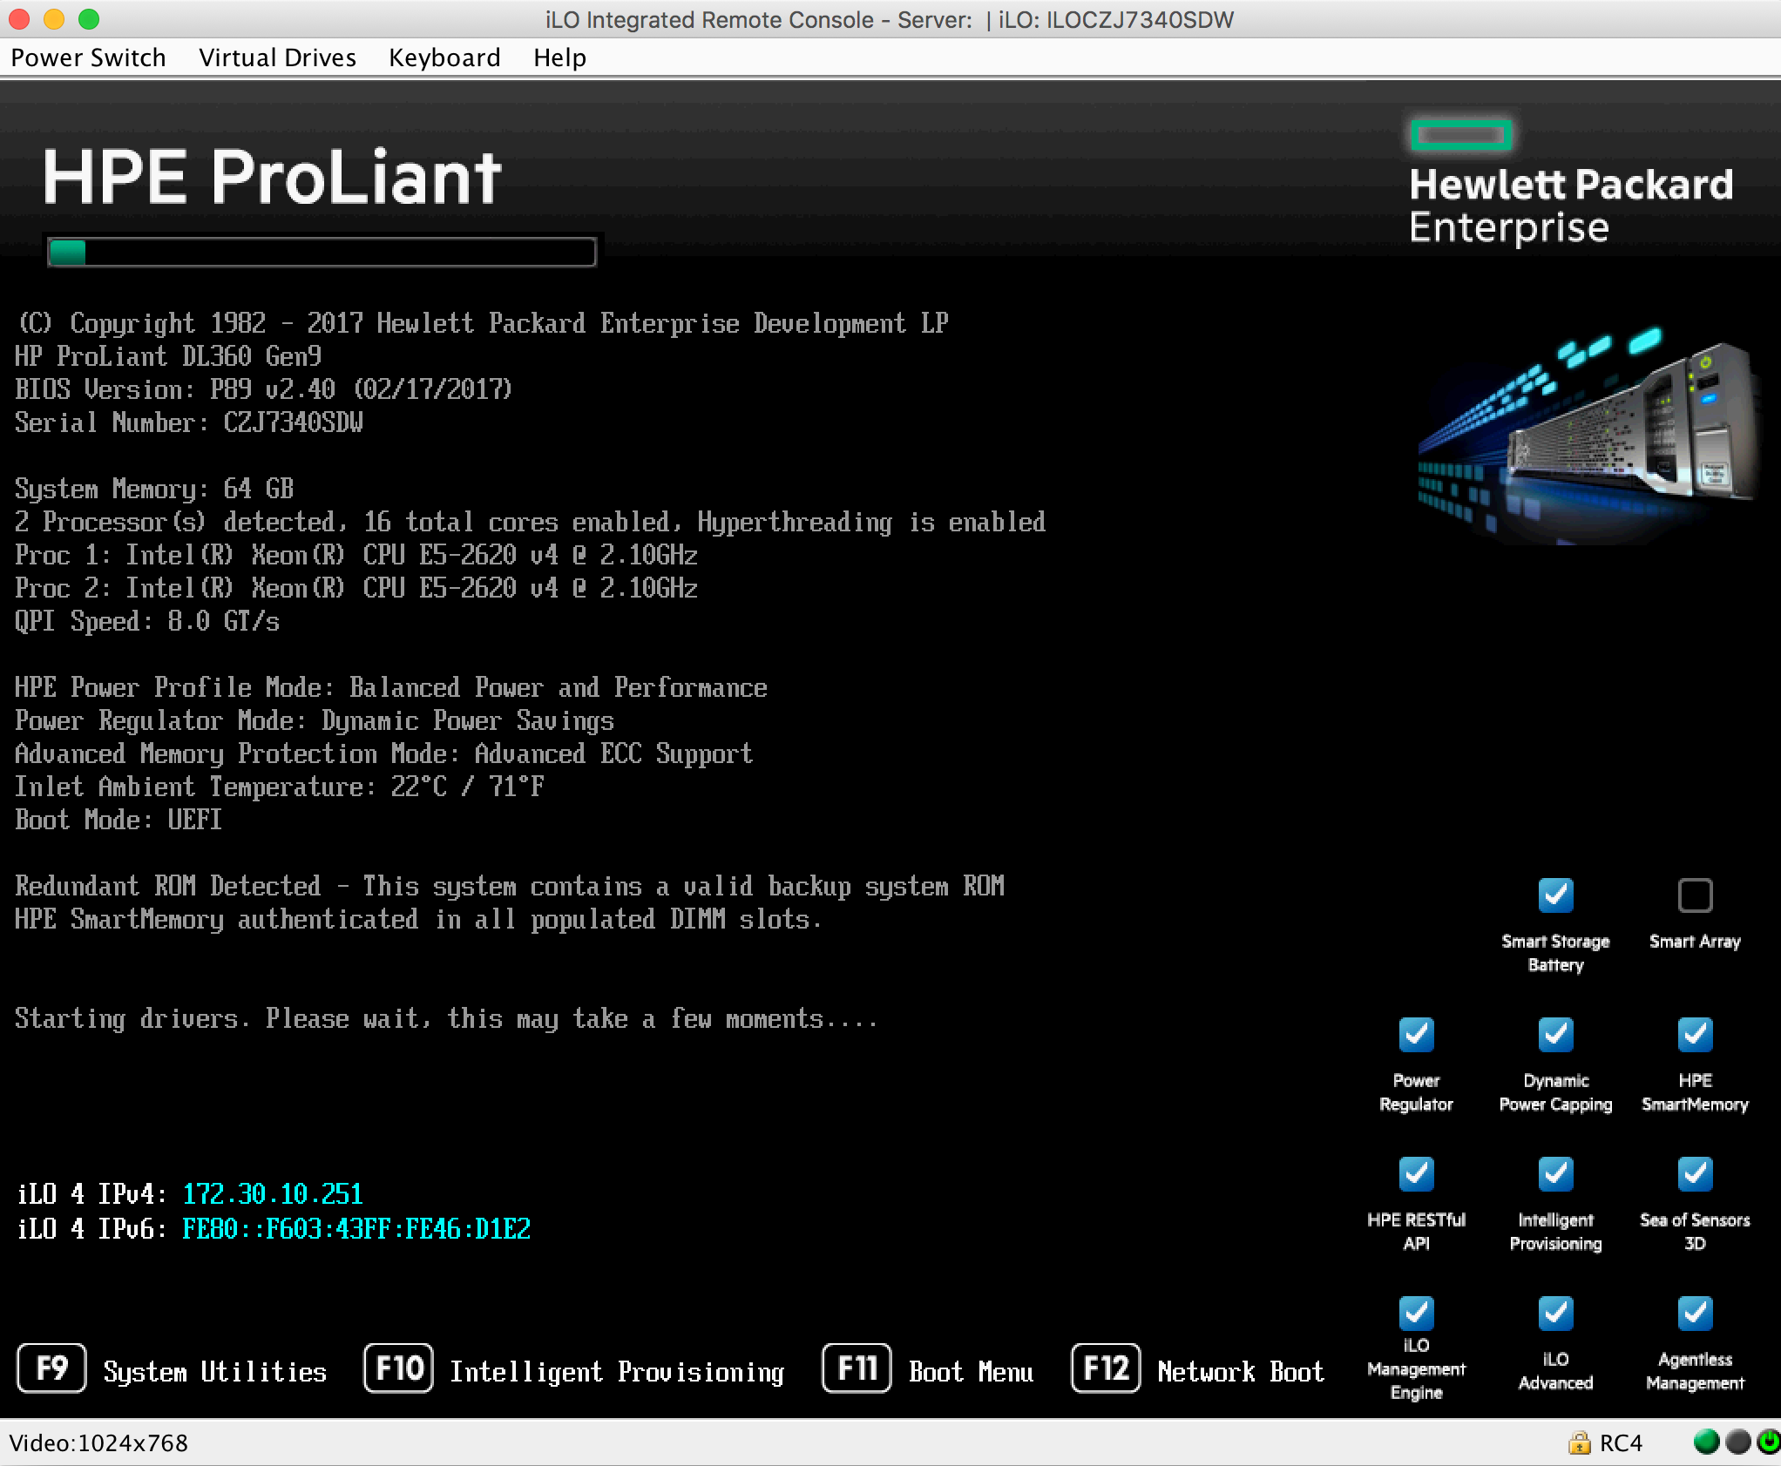Click the HPE Power Profile Mode line
This screenshot has height=1466, width=1781.
(x=391, y=687)
